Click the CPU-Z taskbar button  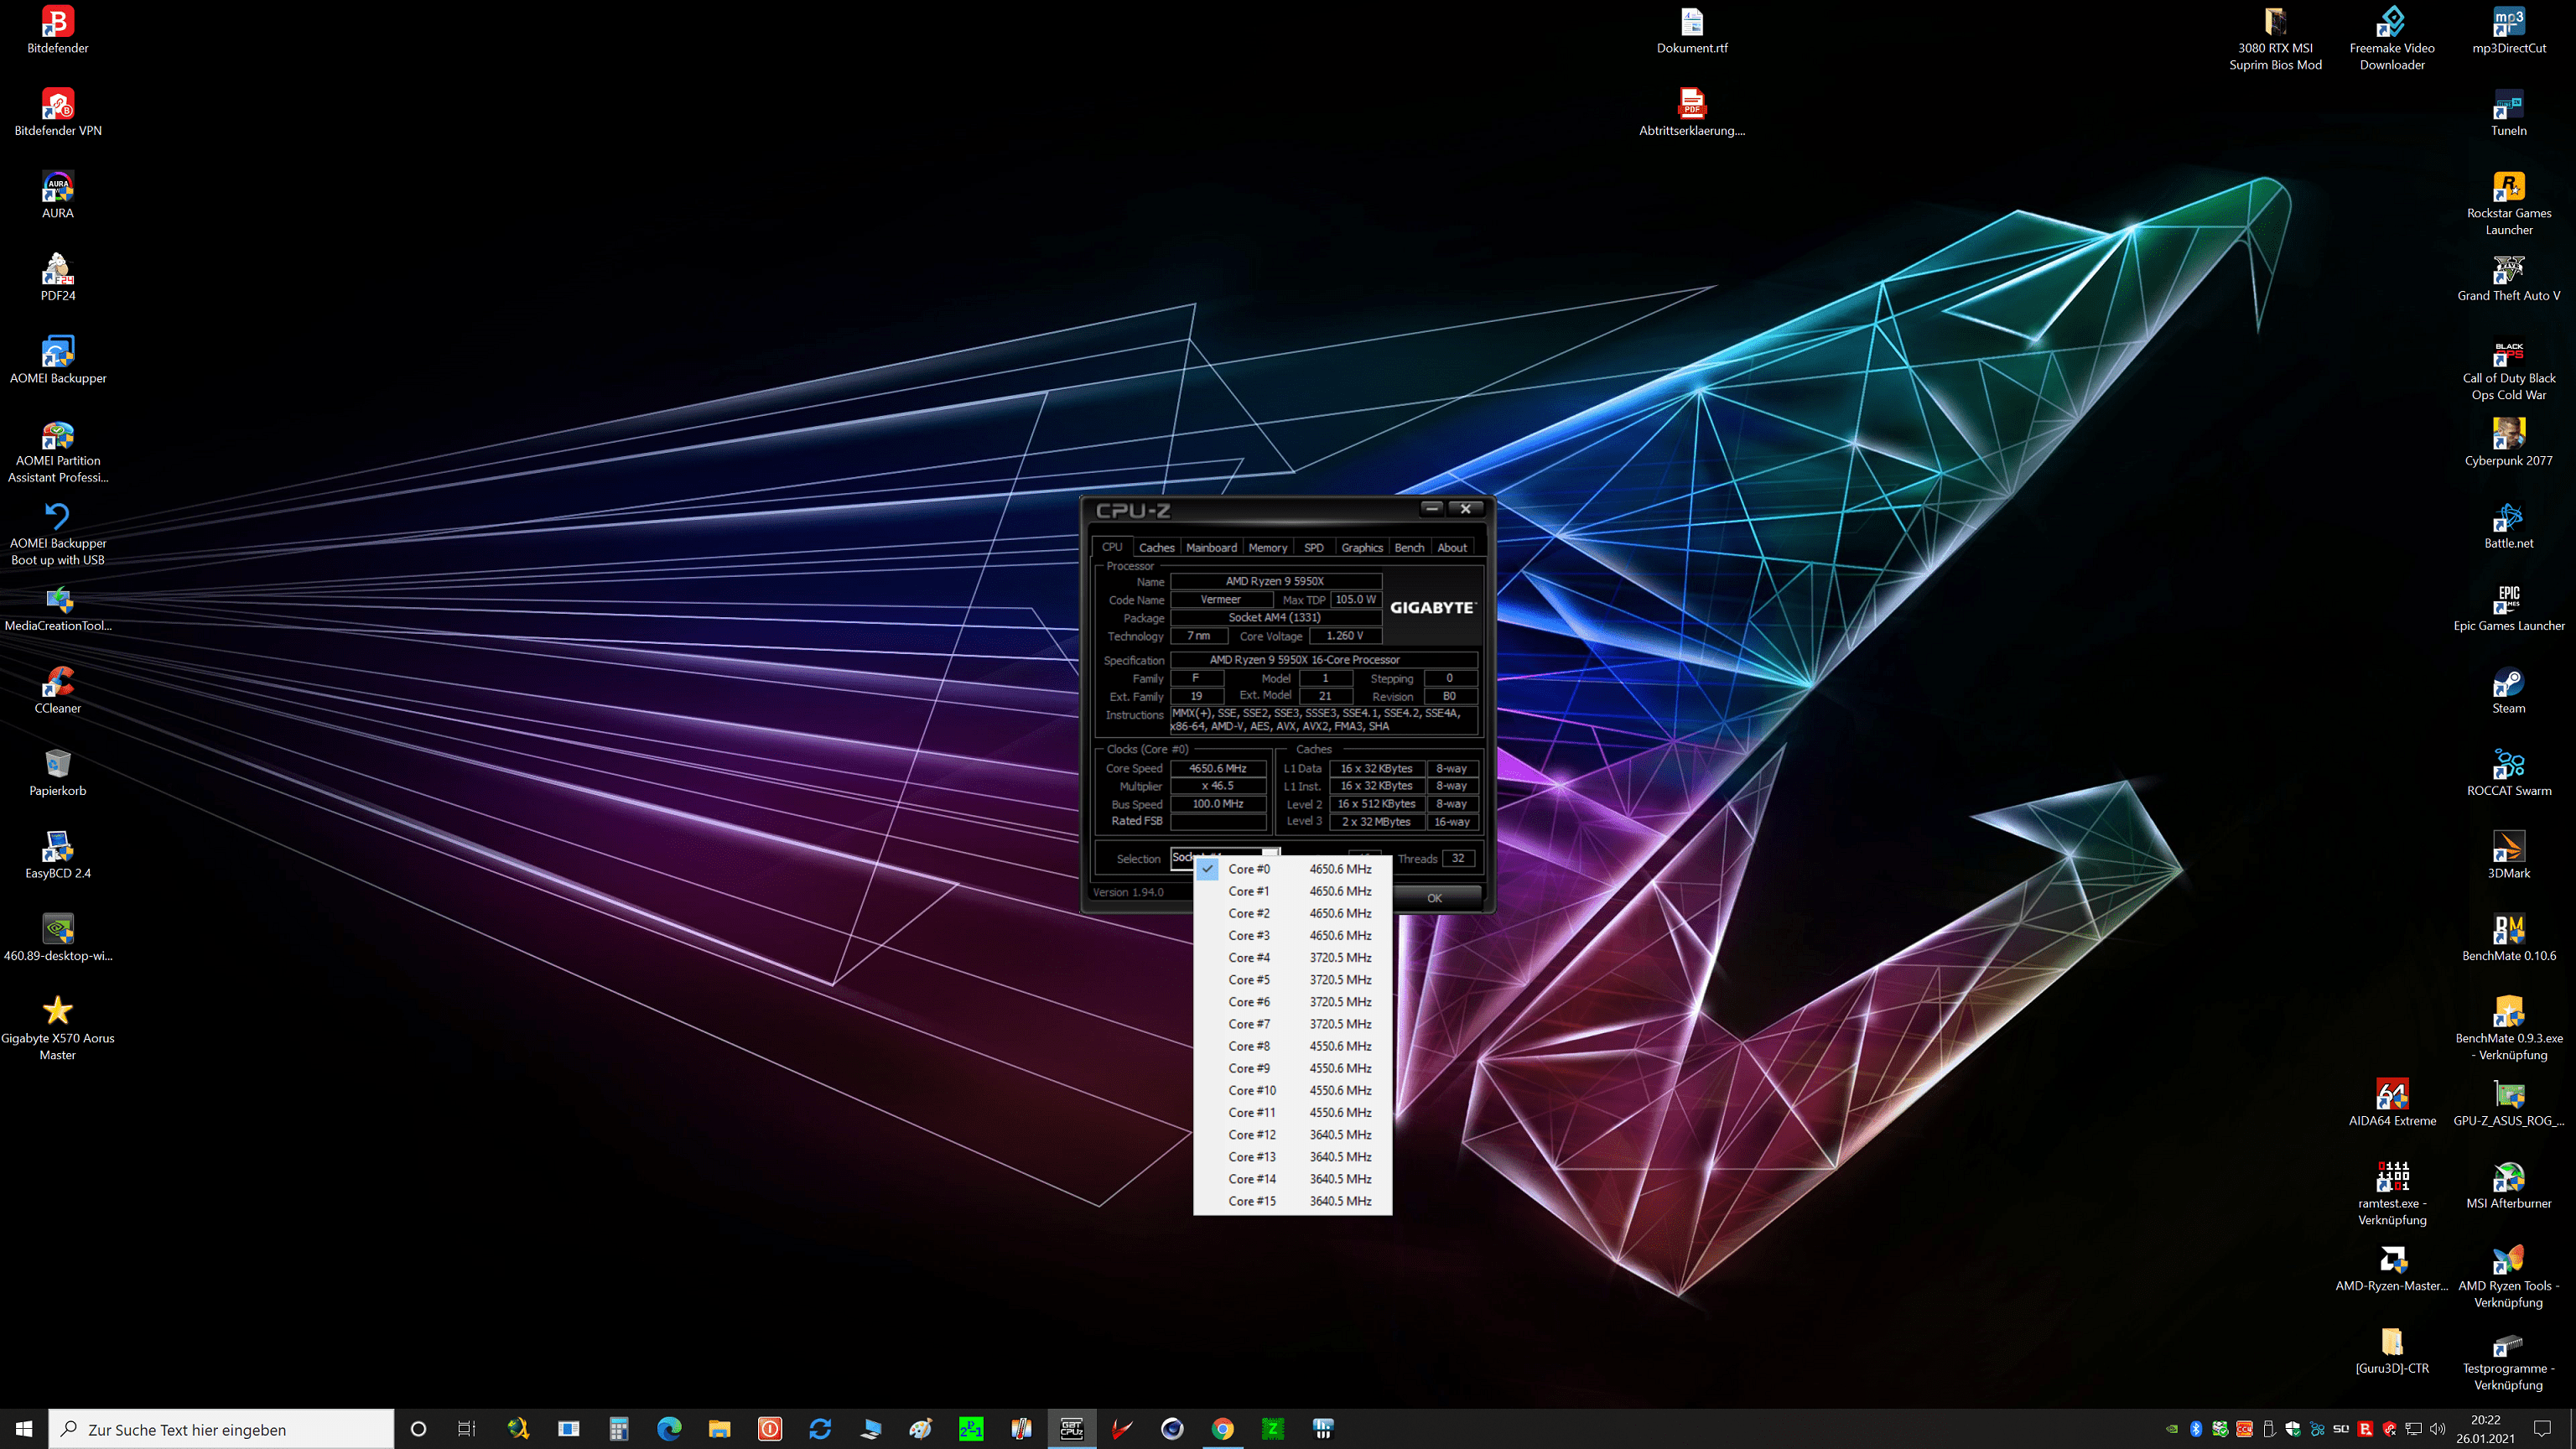click(1071, 1428)
